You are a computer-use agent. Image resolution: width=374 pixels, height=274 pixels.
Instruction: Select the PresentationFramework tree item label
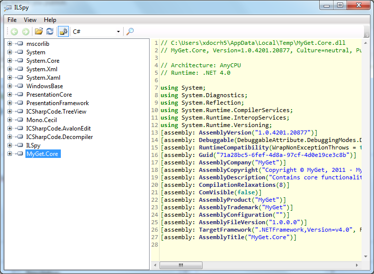[x=57, y=103]
